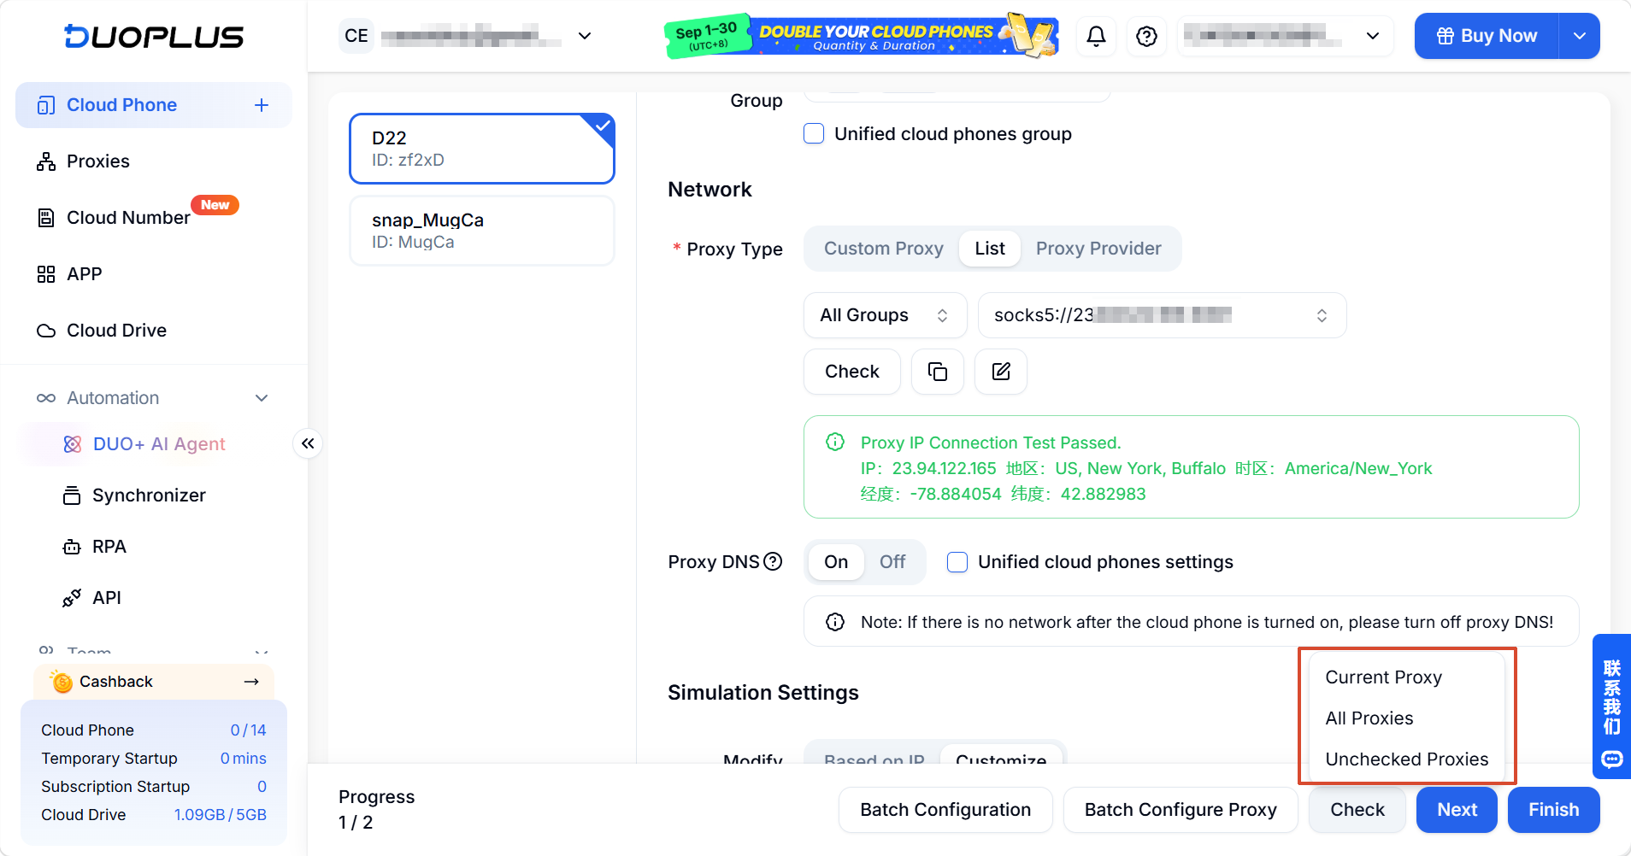The height and width of the screenshot is (856, 1631).
Task: Choose the Proxy Provider tab
Action: [x=1098, y=249]
